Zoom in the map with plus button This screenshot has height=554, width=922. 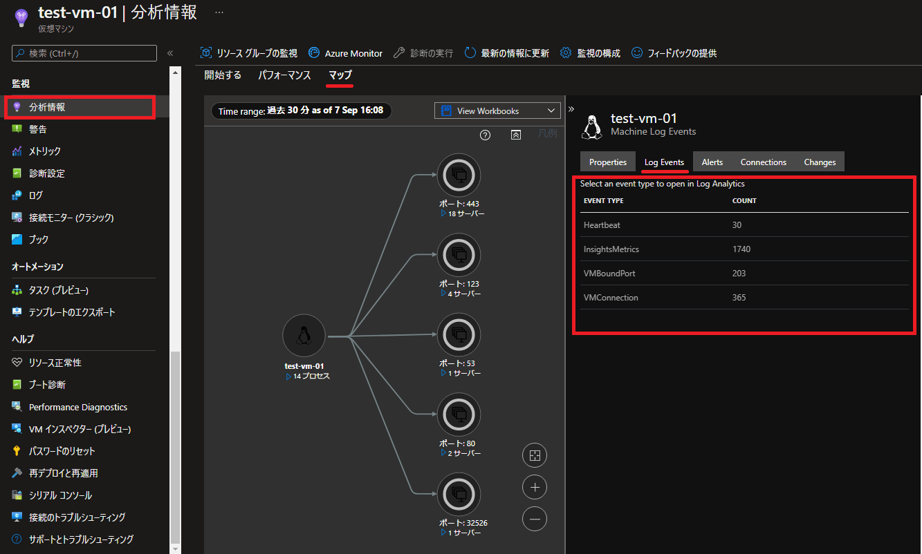tap(535, 487)
